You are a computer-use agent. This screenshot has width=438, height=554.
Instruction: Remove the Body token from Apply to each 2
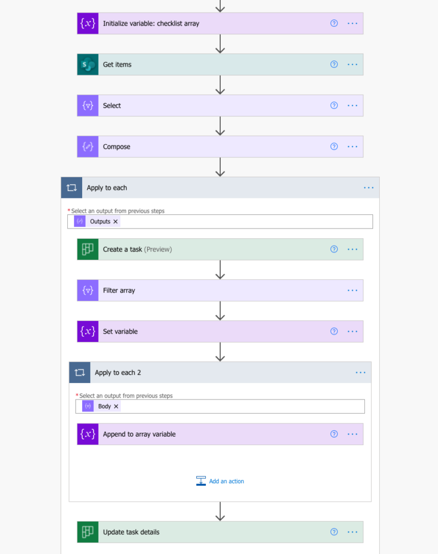[116, 406]
